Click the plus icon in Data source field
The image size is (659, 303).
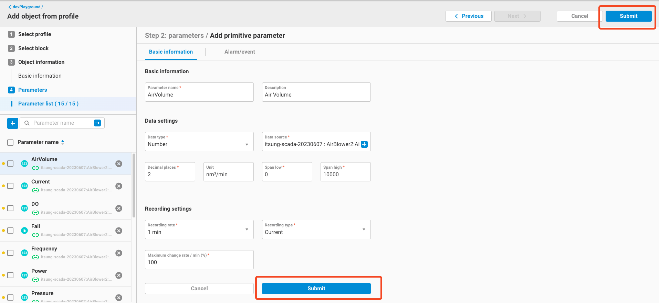click(x=364, y=144)
